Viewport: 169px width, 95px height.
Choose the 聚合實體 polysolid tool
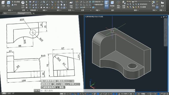coord(16,2)
